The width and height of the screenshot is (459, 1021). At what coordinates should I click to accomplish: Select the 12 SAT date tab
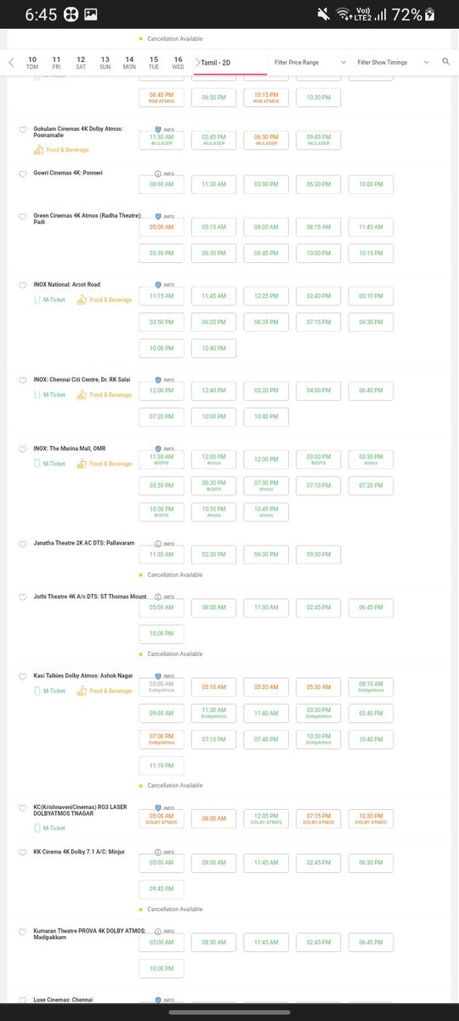(81, 63)
